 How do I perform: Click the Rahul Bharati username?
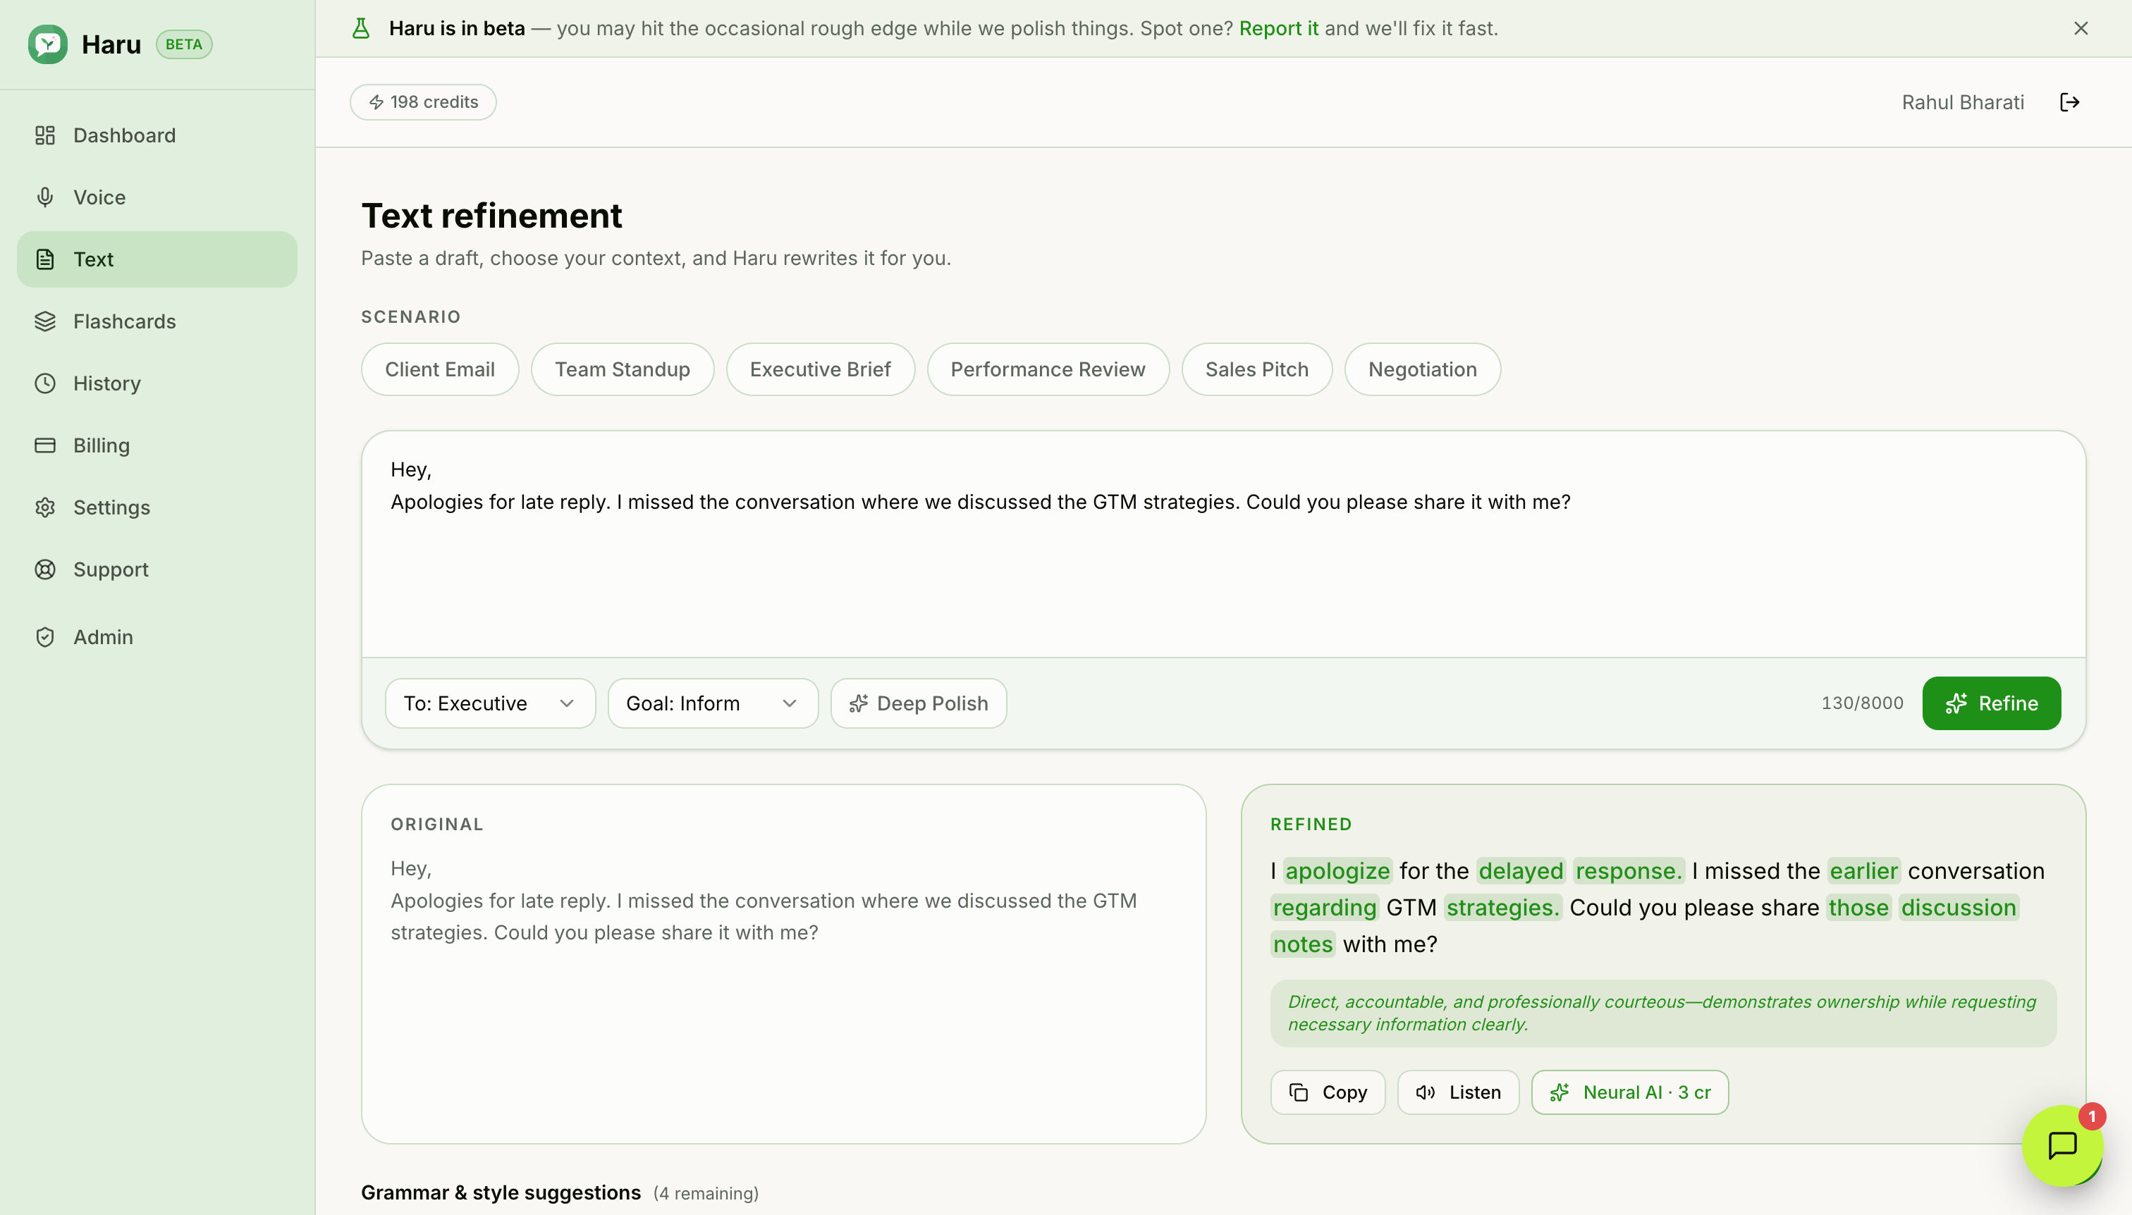1963,101
